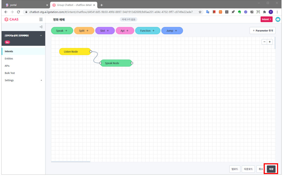This screenshot has height=176, width=283.
Task: Reload the page in browser
Action: point(19,12)
